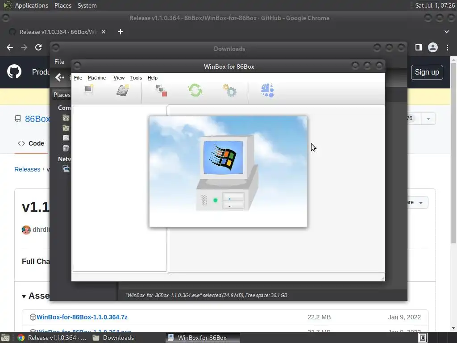This screenshot has height=343, width=457.
Task: Click the WinBox splash screen image
Action: tap(228, 171)
